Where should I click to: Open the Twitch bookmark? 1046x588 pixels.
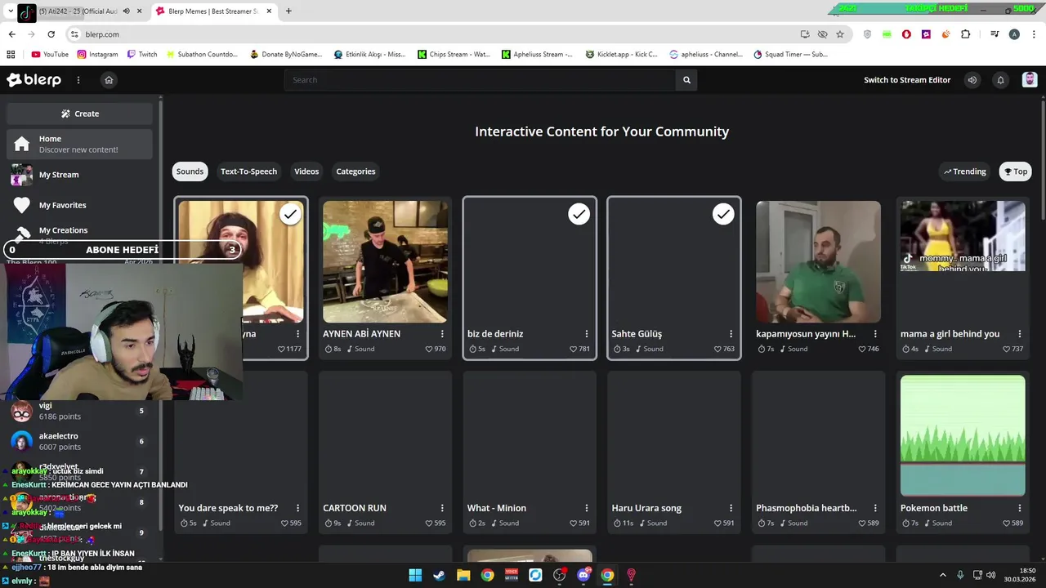click(x=142, y=55)
